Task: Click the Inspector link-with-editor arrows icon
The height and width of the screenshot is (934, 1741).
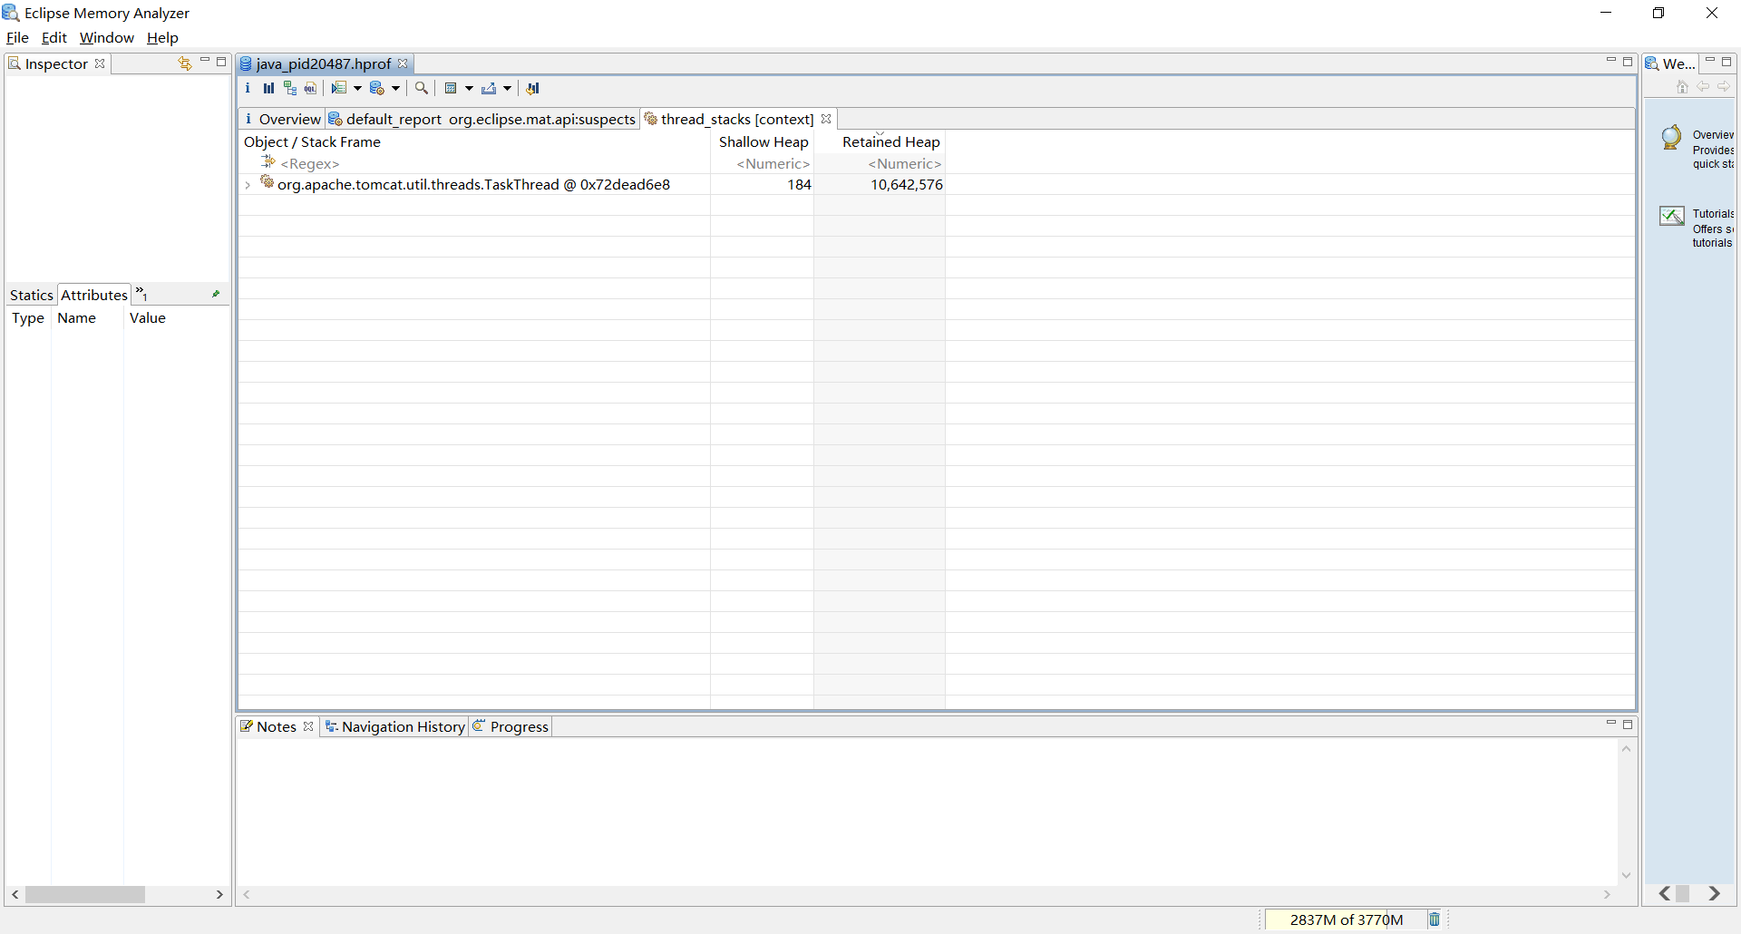Action: pos(185,63)
